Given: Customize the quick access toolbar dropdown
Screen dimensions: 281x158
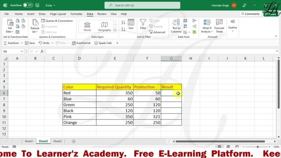Looking at the screenshot, I should click(x=117, y=43).
